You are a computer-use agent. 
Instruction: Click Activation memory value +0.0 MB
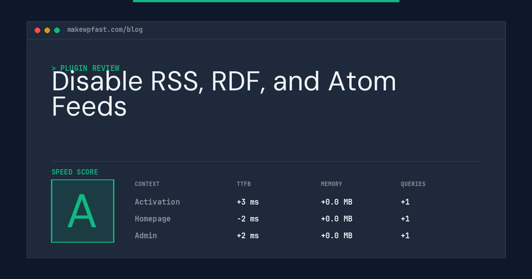[337, 202]
